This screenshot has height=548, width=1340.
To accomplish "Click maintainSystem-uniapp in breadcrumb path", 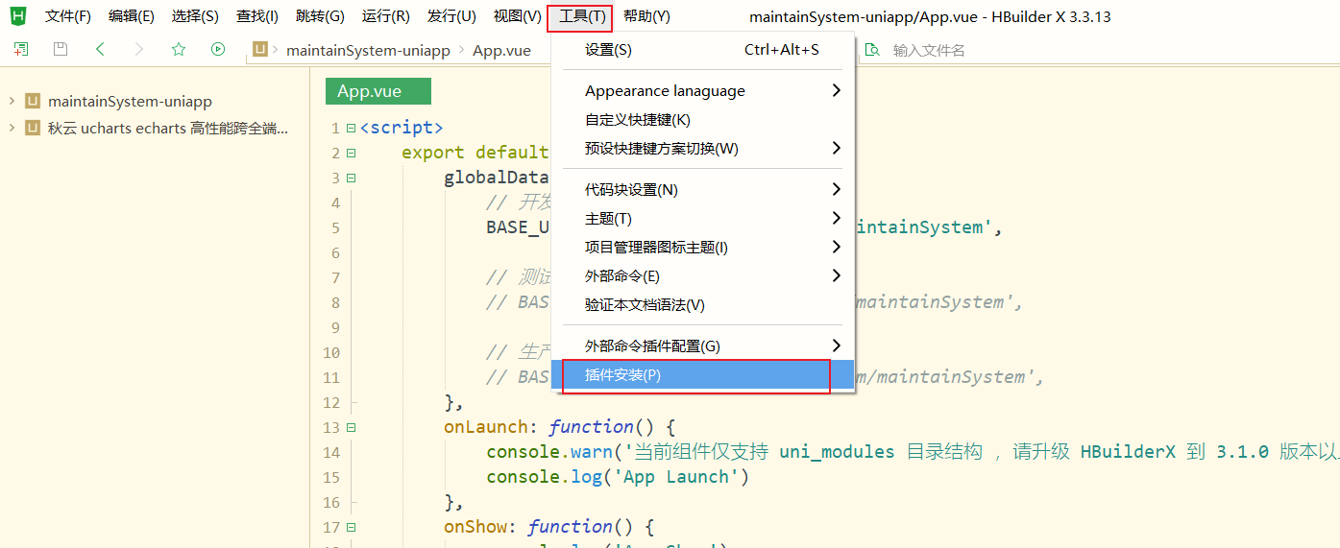I will pos(368,51).
